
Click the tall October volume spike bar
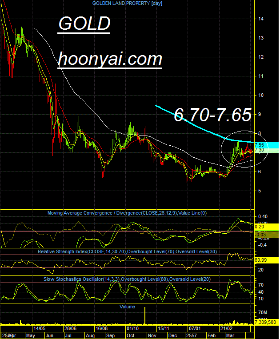pyautogui.click(x=144, y=315)
